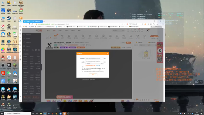204x115 pixels.
Task: Click the side handle to collapse dark sidebar
Action: [x=41, y=67]
